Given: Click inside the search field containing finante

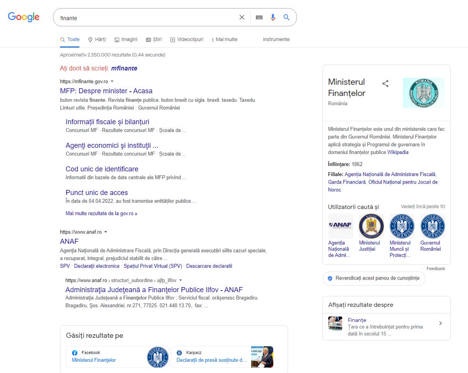Looking at the screenshot, I should (147, 18).
